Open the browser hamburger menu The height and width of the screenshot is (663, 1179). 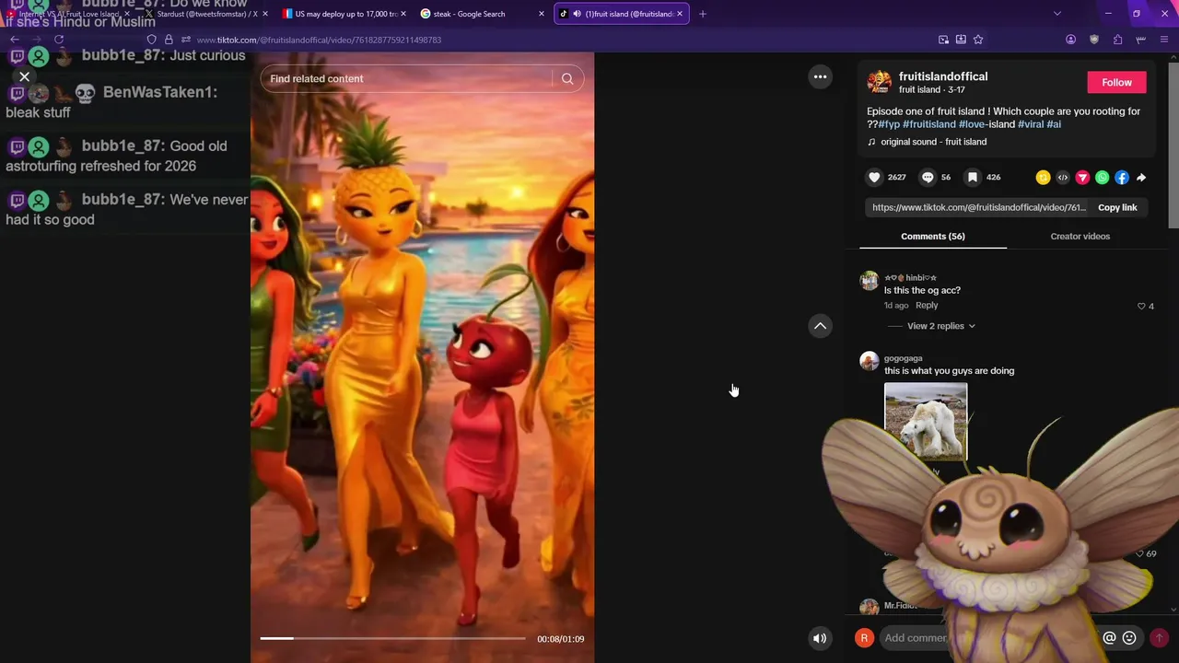coord(1164,40)
